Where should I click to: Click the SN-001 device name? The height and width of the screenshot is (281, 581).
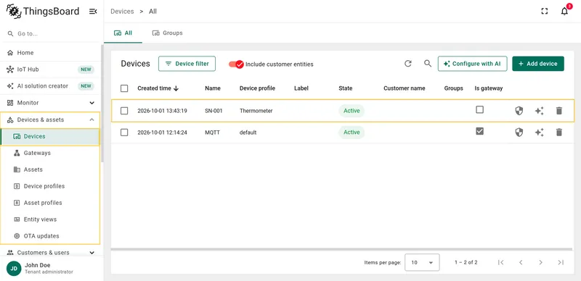214,111
